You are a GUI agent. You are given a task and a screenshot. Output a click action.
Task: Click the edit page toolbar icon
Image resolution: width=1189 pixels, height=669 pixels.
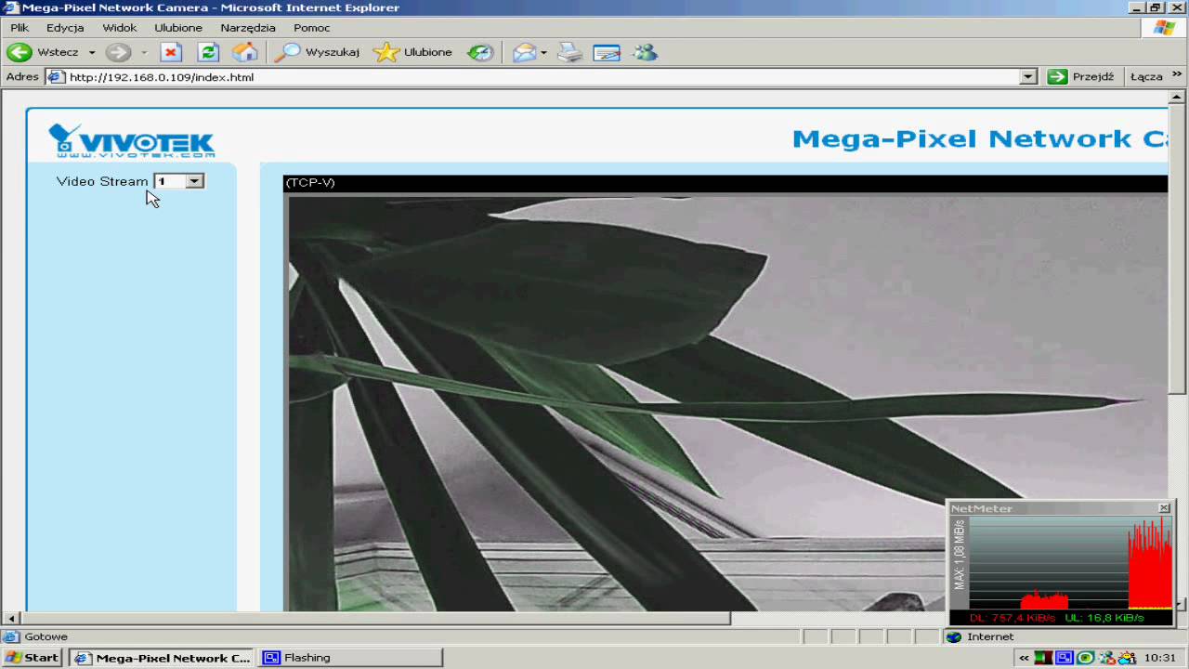point(607,52)
